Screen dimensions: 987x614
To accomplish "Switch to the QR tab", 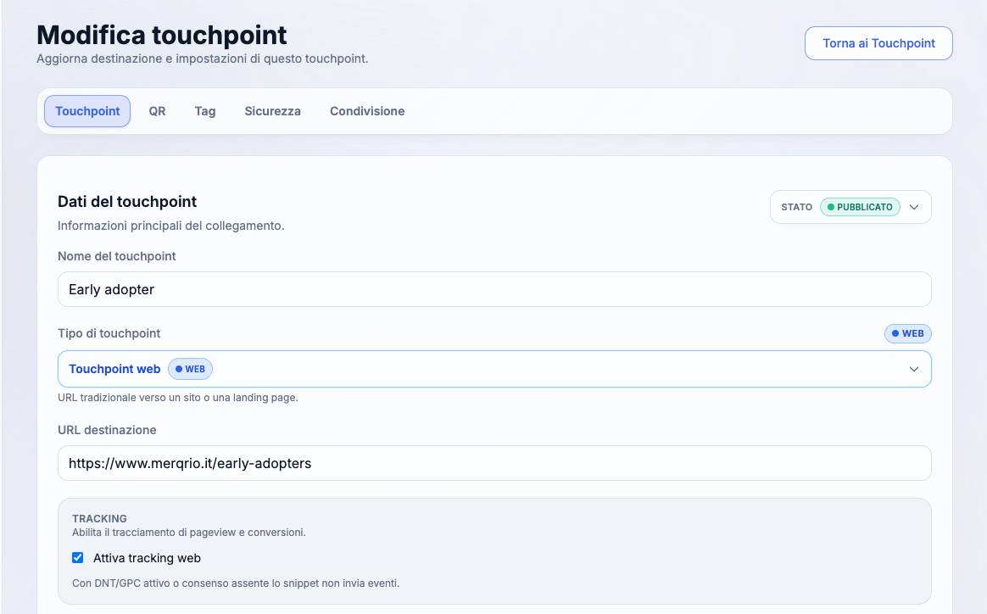I will [x=157, y=111].
